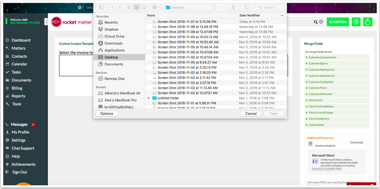Select Screen Shot 2018-11-06 at 12.48.16 PM
The image size is (380, 189).
point(216,27)
